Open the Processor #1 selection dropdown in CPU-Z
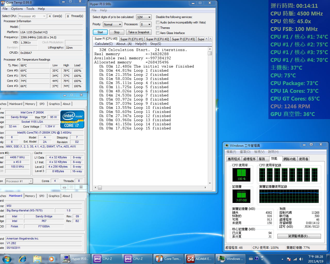The width and height of the screenshot is (330, 264). click(x=19, y=181)
